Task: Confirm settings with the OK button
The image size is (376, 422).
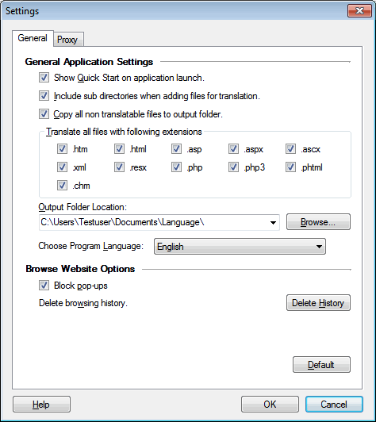Action: click(270, 405)
